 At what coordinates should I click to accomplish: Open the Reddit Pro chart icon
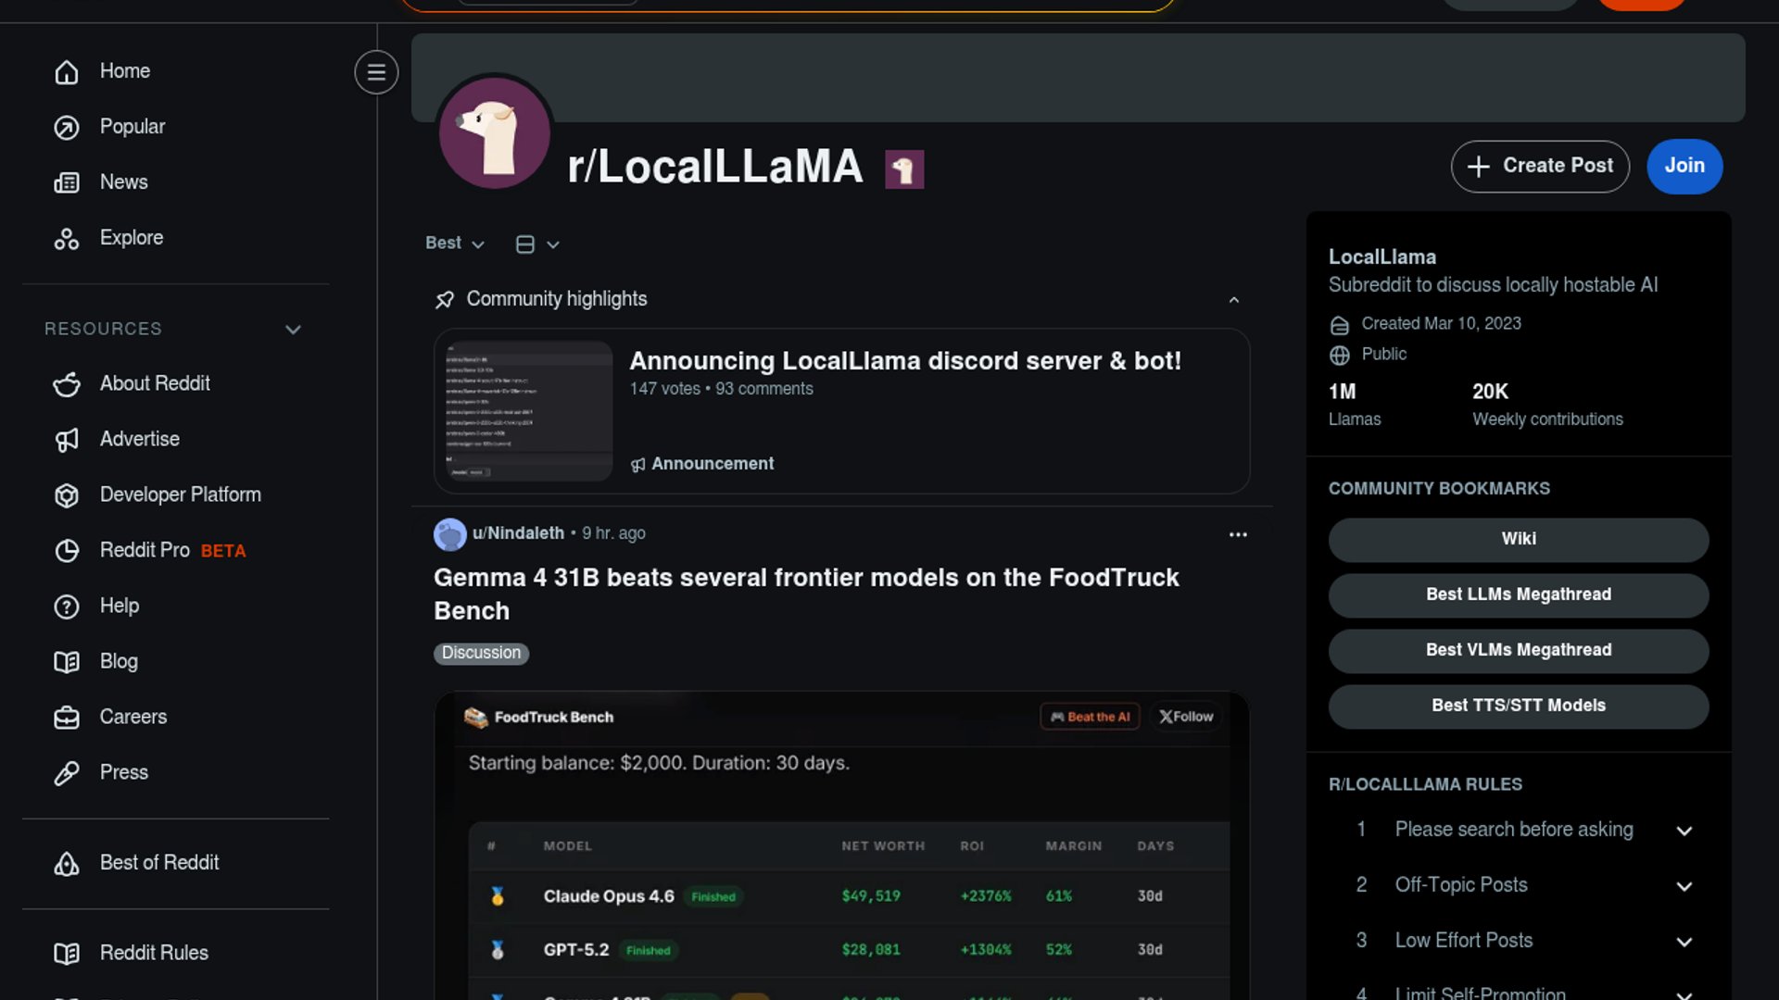coord(67,551)
